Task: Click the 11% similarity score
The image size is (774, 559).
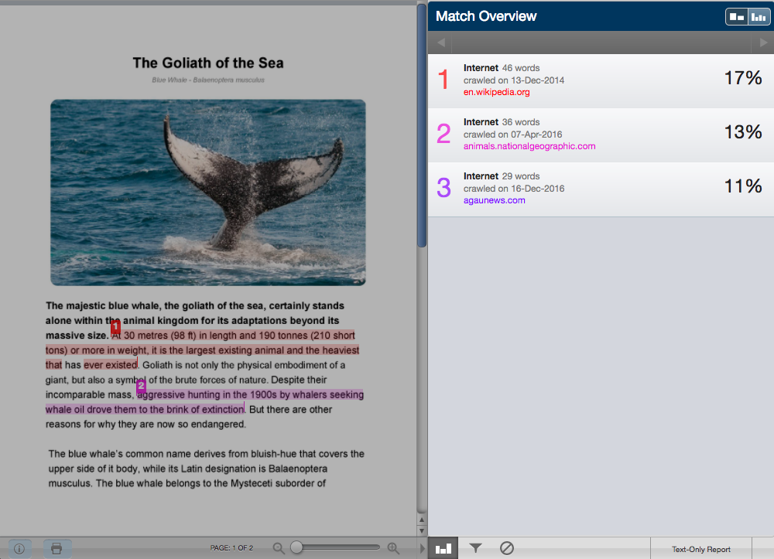Action: click(743, 186)
